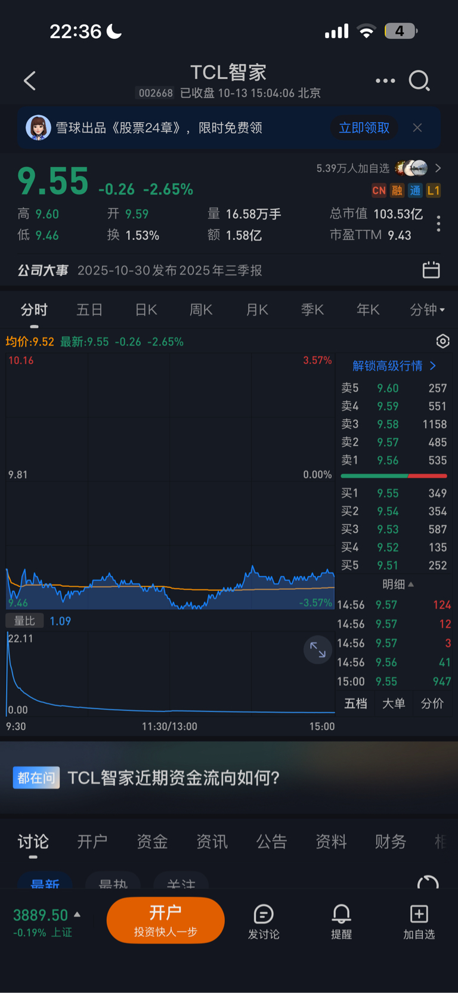
Task: Open the 分钟 interval dropdown
Action: point(427,310)
